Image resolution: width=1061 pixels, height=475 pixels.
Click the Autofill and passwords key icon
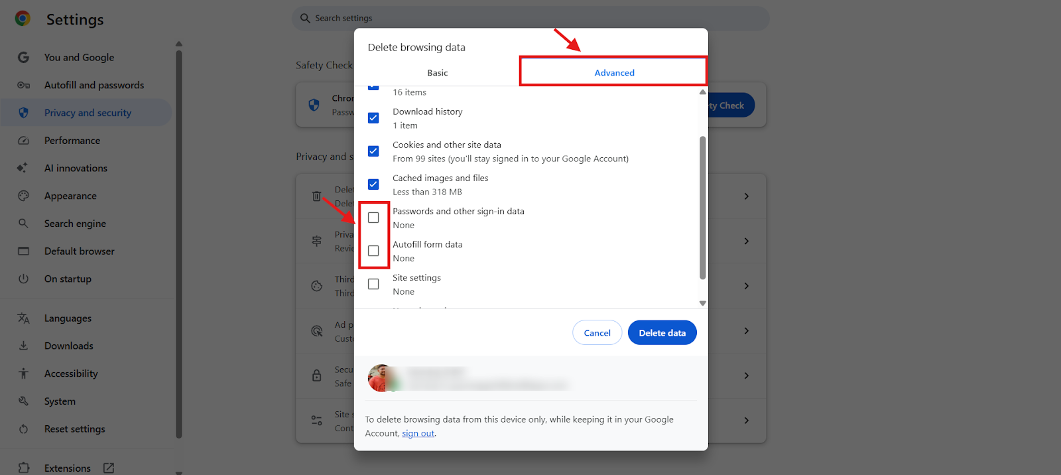tap(23, 85)
